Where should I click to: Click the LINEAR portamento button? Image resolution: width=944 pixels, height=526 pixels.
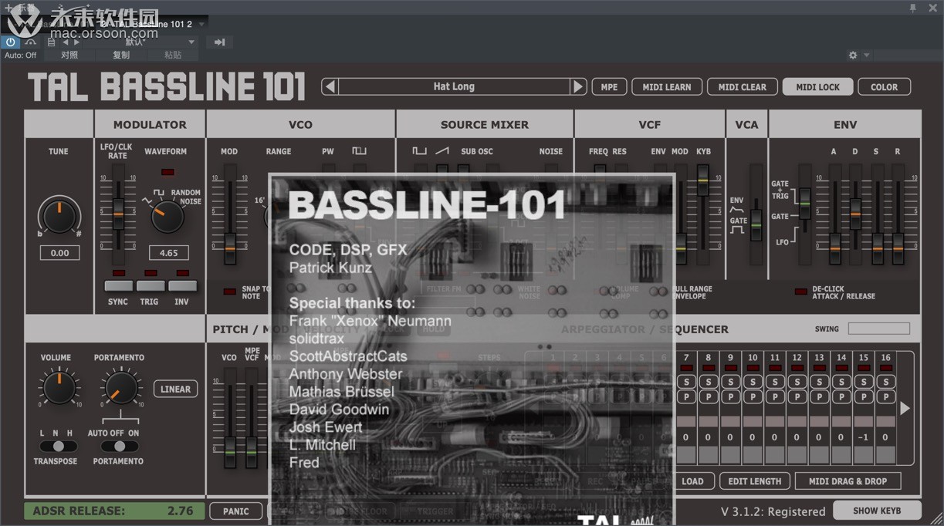pos(175,389)
